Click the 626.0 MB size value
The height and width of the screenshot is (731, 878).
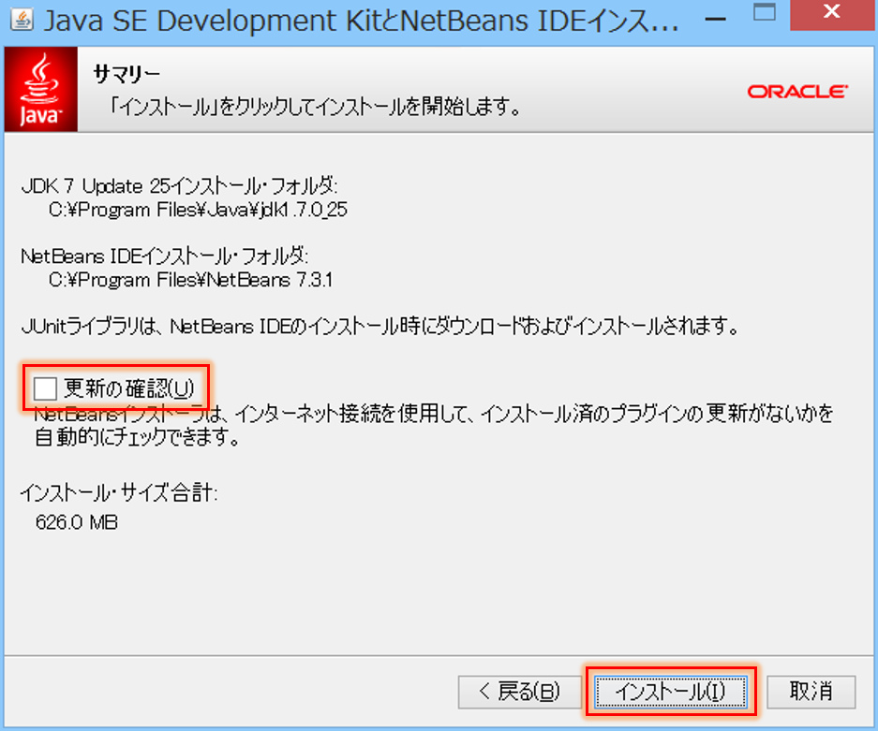pyautogui.click(x=77, y=522)
